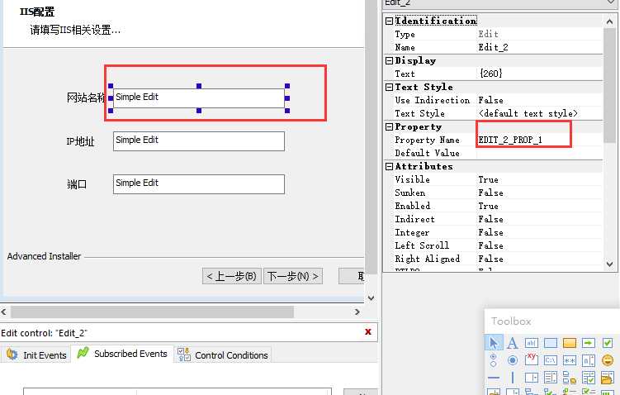Select the 网站名称 Simple Edit field
Viewport: 620px width, 395px height.
(x=198, y=98)
